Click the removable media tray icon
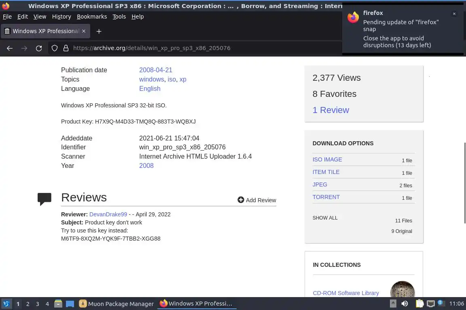 click(393, 304)
